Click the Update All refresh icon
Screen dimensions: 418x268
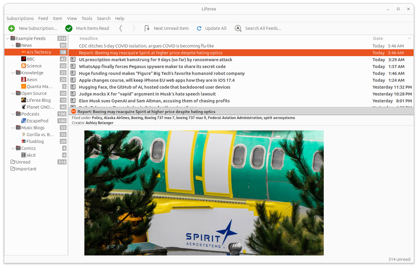199,28
